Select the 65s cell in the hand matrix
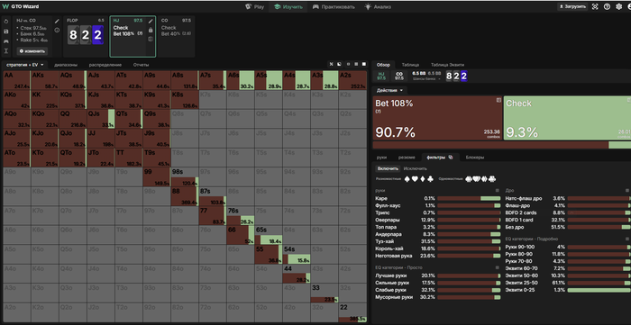The height and width of the screenshot is (325, 631). click(269, 235)
